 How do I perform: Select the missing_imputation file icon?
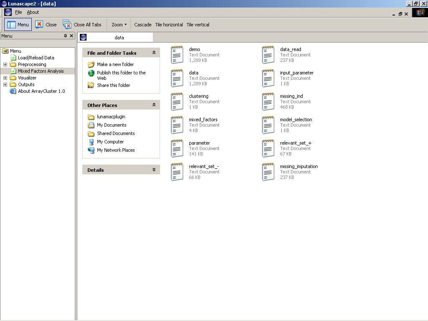(x=268, y=172)
